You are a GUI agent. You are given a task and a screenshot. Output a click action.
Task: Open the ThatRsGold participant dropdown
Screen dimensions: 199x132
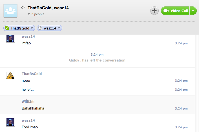[x=32, y=28]
